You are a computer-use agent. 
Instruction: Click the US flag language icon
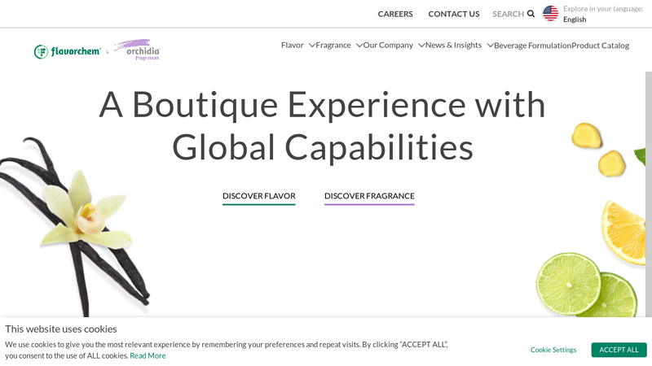pyautogui.click(x=551, y=14)
